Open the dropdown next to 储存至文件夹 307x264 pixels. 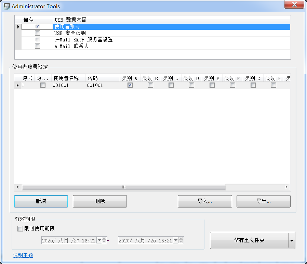point(292,240)
